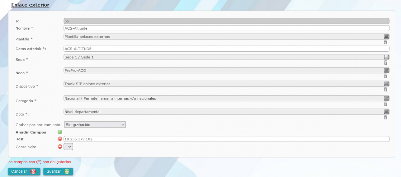
Task: Open list picker icon for Dispositivo field
Action: tap(386, 84)
